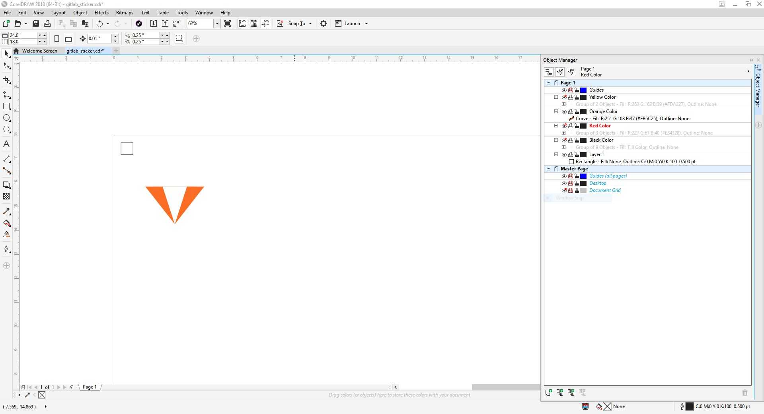Set page orientation to Landscape

[x=68, y=39]
